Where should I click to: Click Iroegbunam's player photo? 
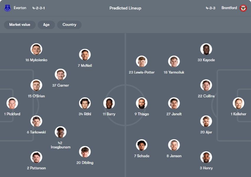click(x=61, y=132)
